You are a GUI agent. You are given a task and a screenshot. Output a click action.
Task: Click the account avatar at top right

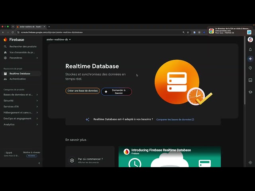250,39
